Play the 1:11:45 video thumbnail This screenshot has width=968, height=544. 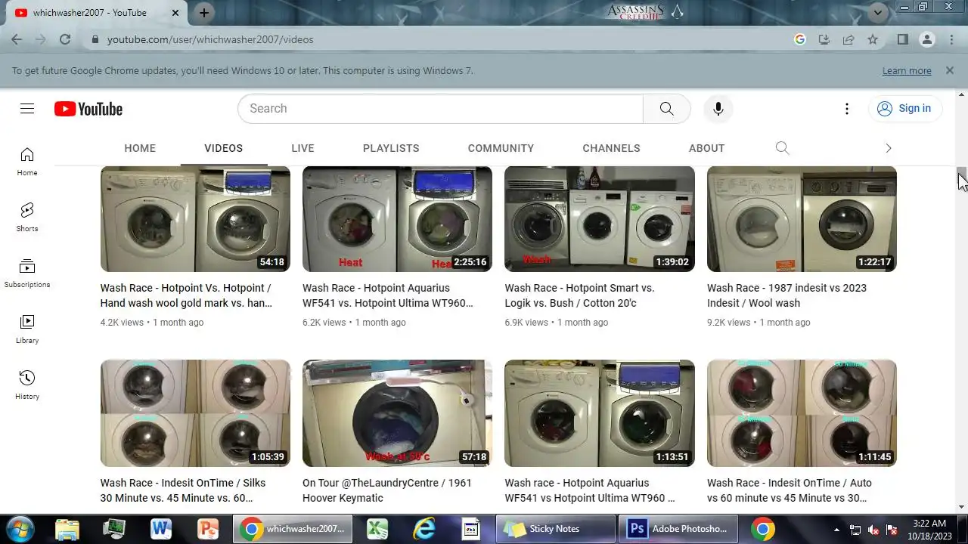tap(802, 413)
